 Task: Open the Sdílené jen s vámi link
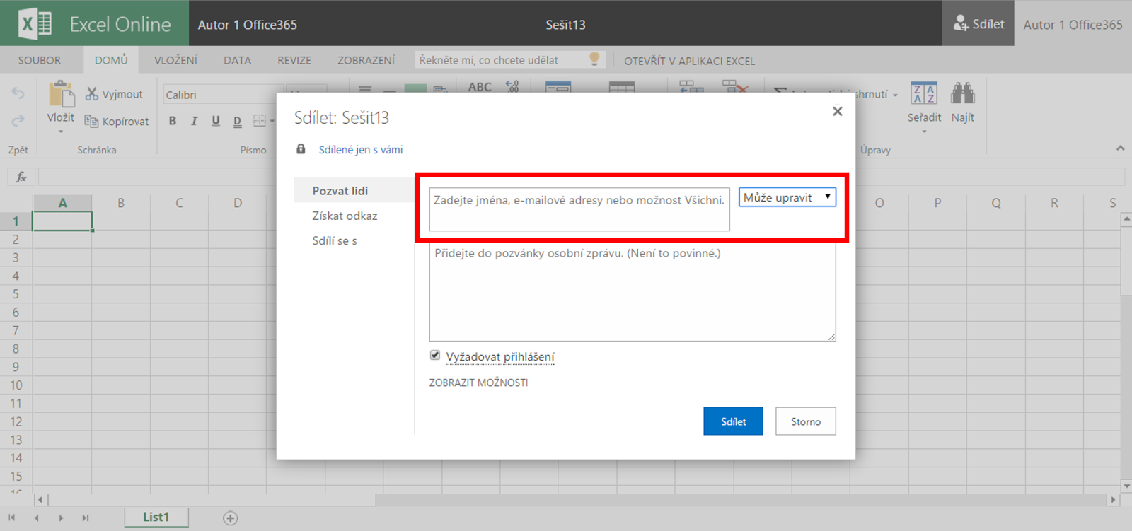coord(361,150)
